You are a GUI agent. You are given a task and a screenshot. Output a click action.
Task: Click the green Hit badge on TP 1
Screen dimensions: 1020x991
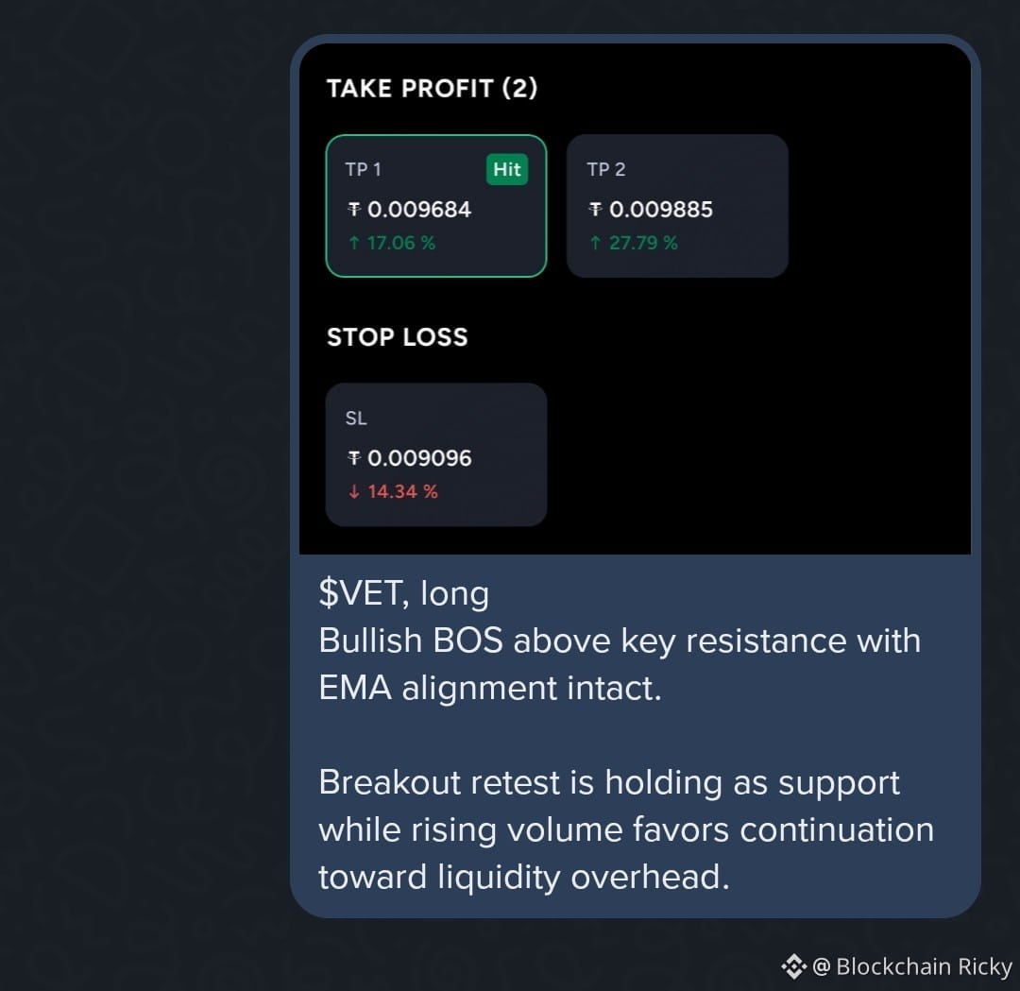click(x=507, y=169)
